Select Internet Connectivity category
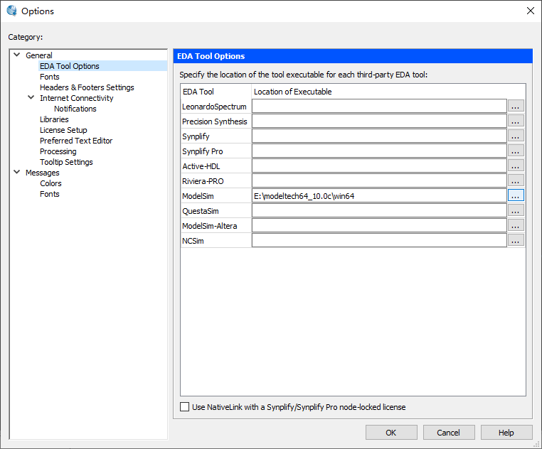Screen dimensions: 542x449 (x=76, y=98)
